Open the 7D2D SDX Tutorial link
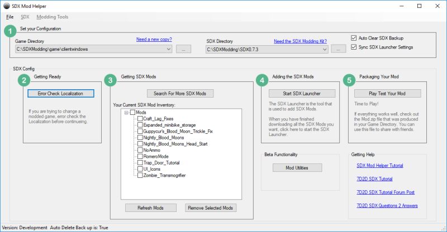The width and height of the screenshot is (447, 232). point(374,179)
